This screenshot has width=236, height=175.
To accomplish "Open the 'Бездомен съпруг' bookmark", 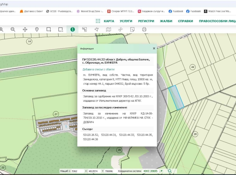I will click(x=151, y=11).
